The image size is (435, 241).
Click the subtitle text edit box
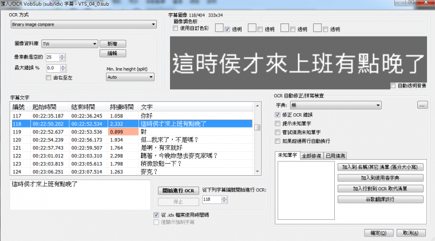coord(80,195)
